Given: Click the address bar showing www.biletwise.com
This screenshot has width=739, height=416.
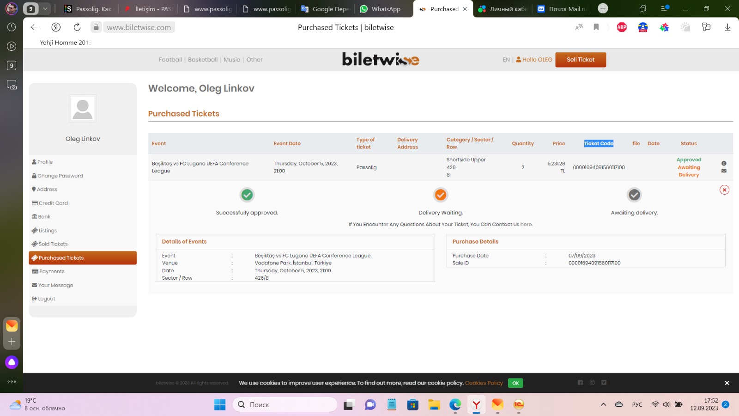Looking at the screenshot, I should [x=139, y=27].
